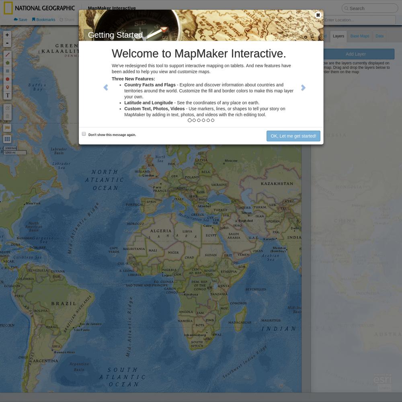The image size is (402, 402).
Task: Click the esri logo on map
Action: (x=382, y=379)
